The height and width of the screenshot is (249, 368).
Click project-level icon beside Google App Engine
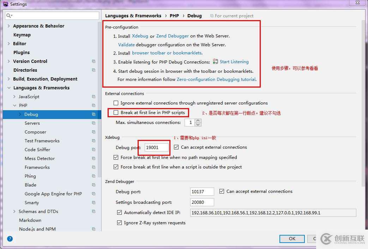93,194
